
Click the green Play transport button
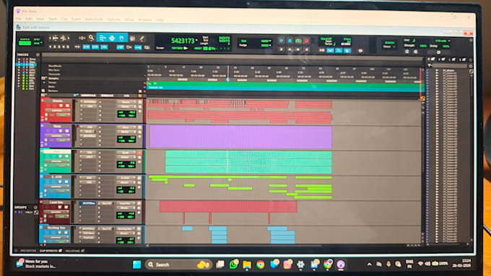298,40
